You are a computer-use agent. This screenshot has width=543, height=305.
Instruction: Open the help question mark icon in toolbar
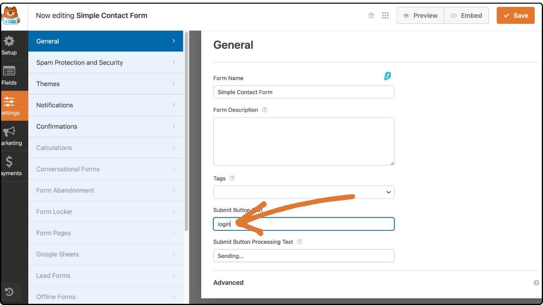[371, 15]
